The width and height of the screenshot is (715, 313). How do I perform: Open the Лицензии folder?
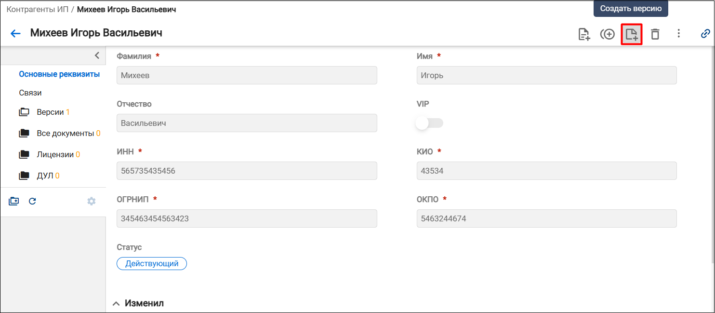point(49,155)
